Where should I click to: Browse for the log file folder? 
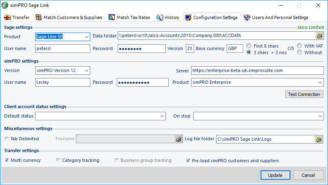coord(319,139)
